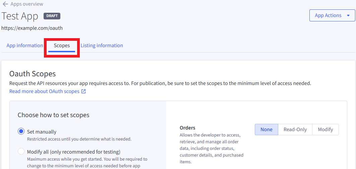Click the caret arrow in App Actions
The height and width of the screenshot is (169, 356).
pos(348,16)
